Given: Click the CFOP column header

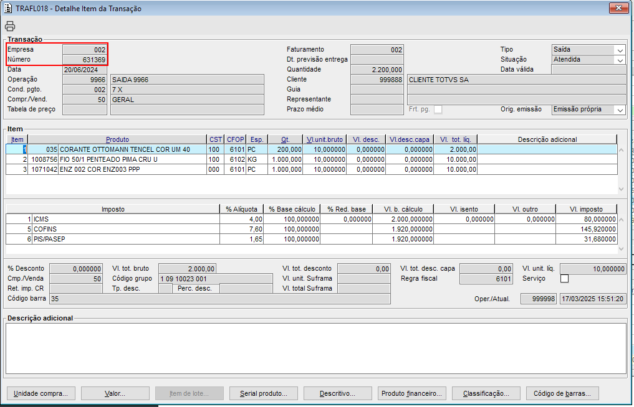Looking at the screenshot, I should coord(235,139).
